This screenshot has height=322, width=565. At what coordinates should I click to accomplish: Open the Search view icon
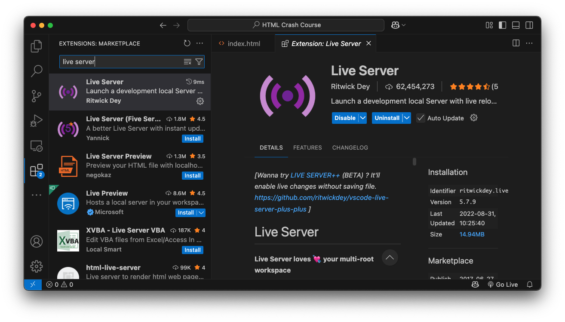click(37, 71)
